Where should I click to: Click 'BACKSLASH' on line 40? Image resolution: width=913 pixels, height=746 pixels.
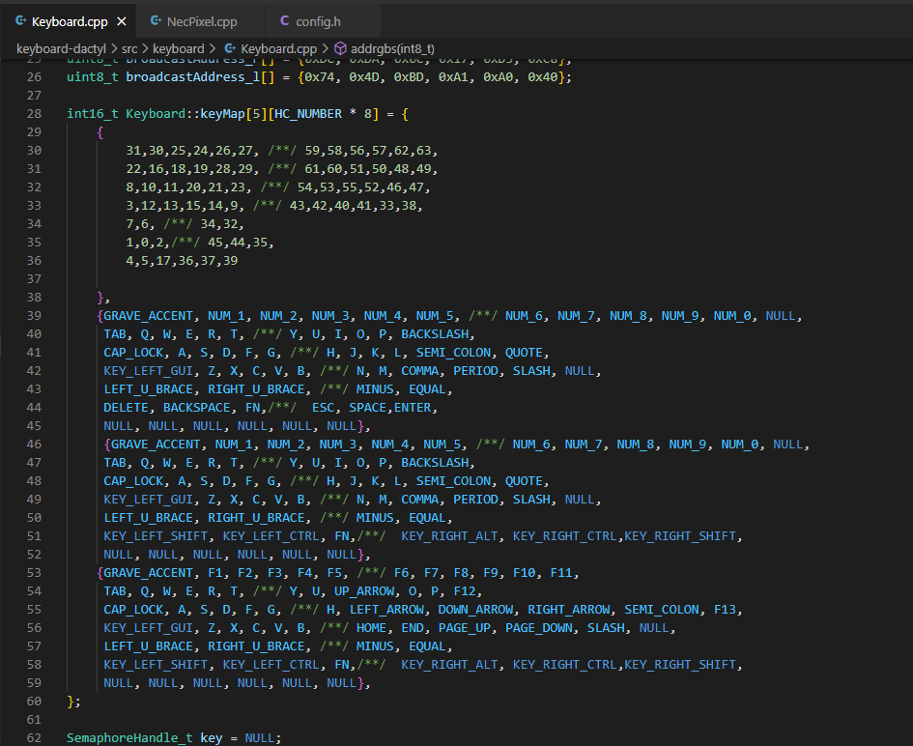point(435,333)
